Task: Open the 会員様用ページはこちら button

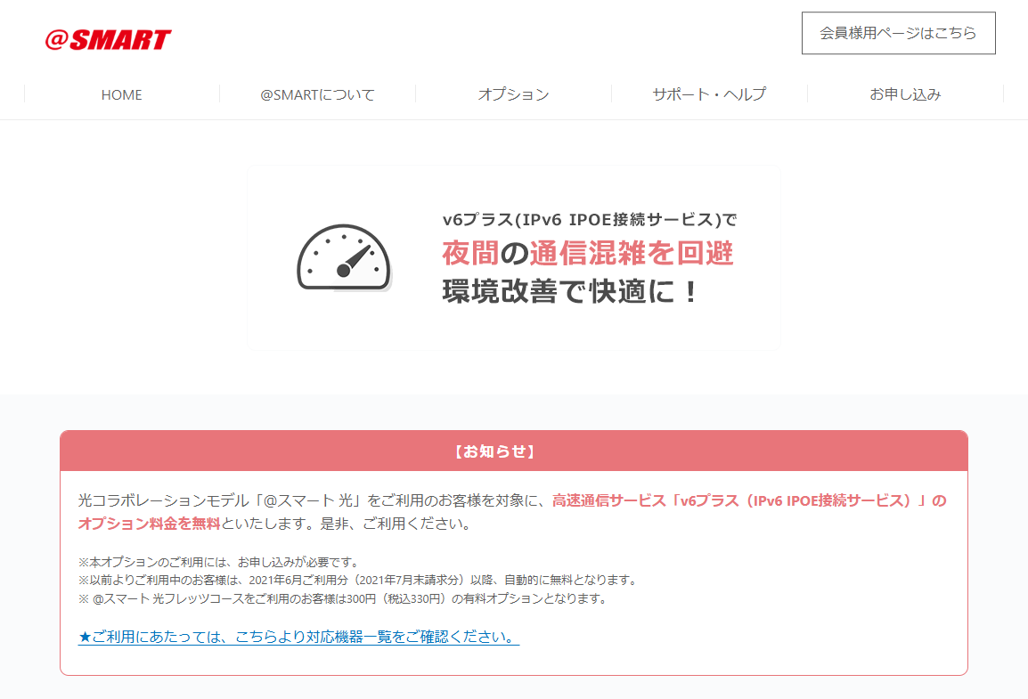Action: coord(898,33)
